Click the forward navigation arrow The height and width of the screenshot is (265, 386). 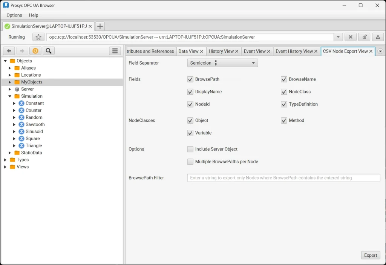point(22,51)
